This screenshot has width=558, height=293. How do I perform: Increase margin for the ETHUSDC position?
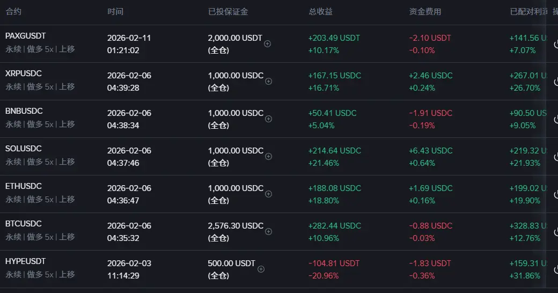tap(269, 194)
